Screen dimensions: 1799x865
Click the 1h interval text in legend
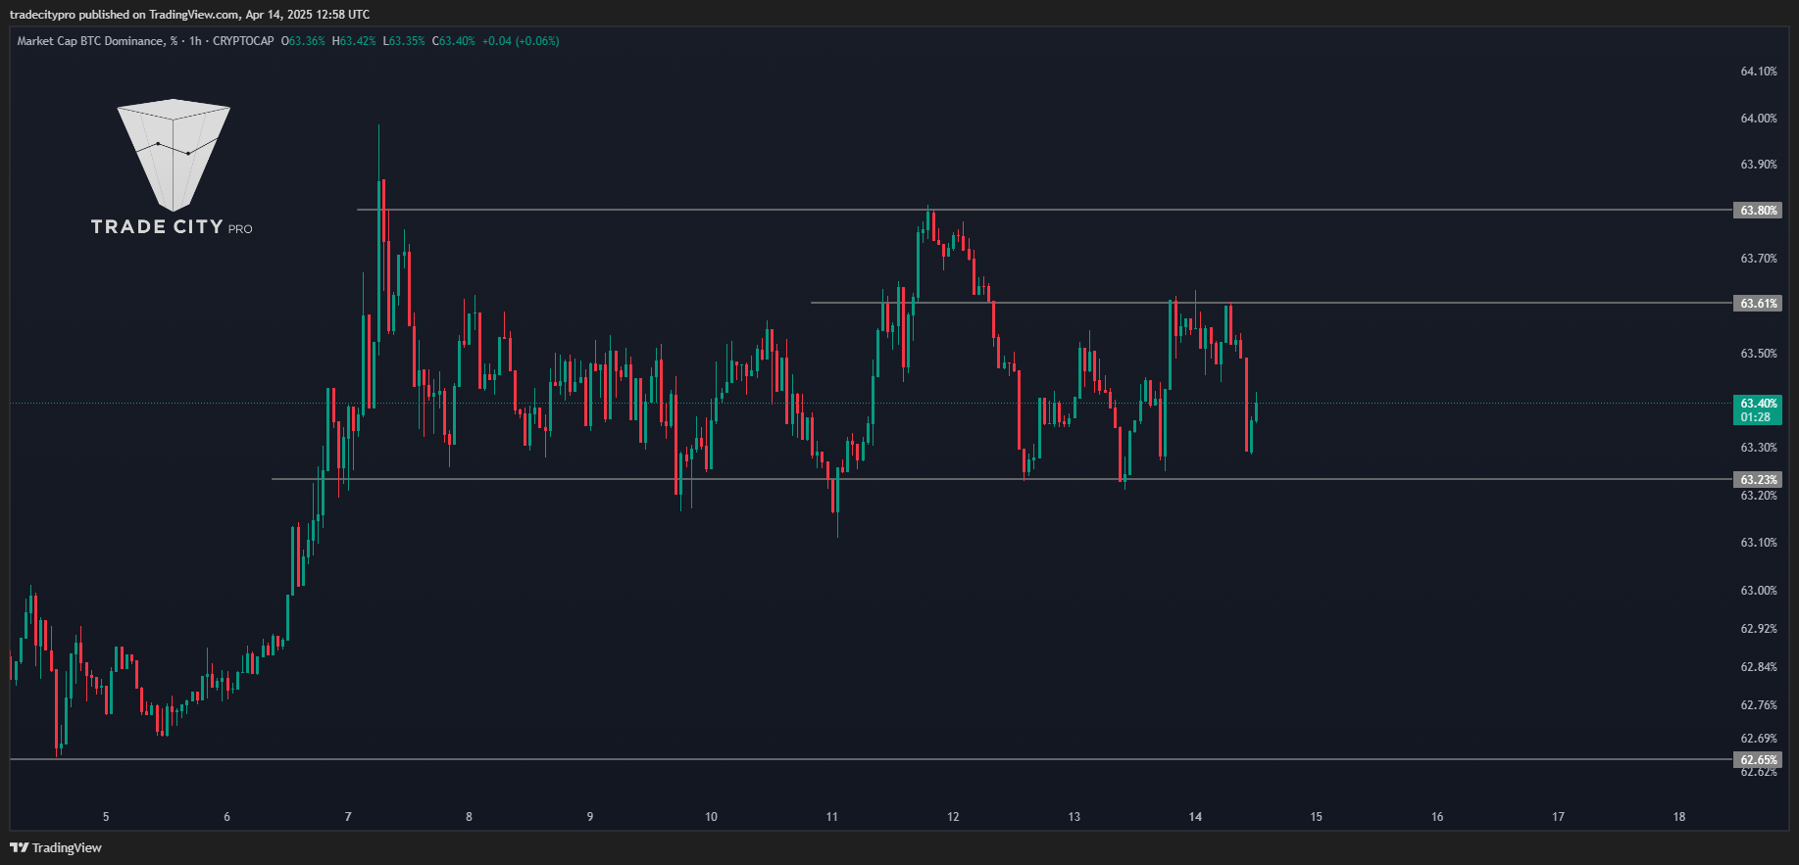(x=195, y=41)
